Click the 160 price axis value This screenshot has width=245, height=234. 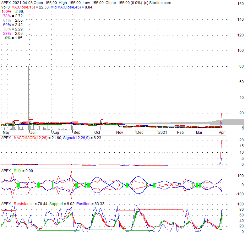point(241,4)
